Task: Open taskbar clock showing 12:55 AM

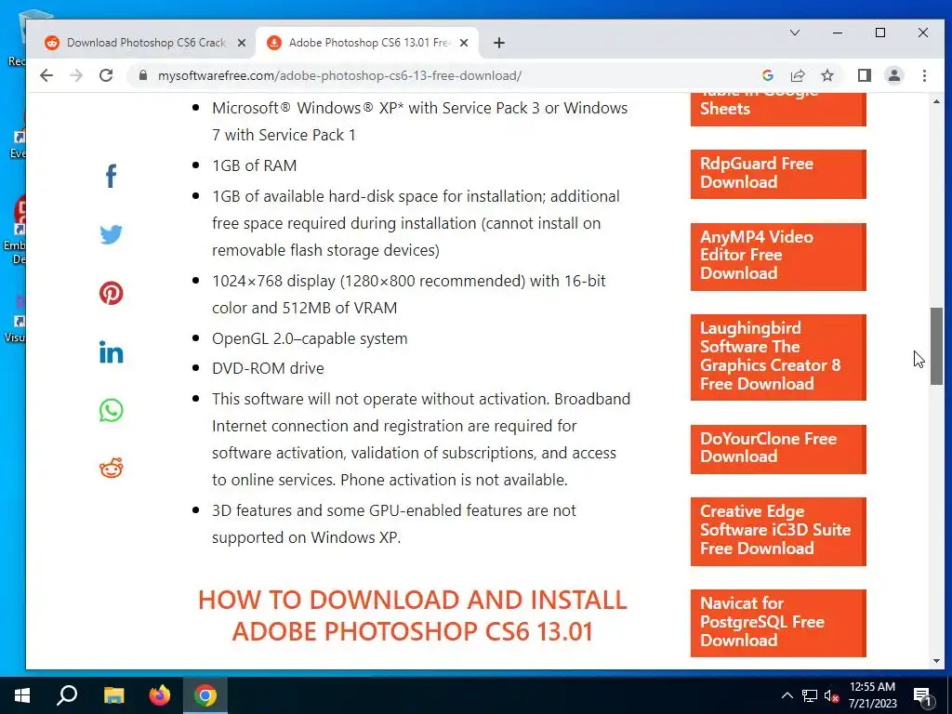Action: pos(872,695)
